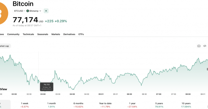208x109 pixels.
Task: Select the 5 years range
Action: click(159, 105)
